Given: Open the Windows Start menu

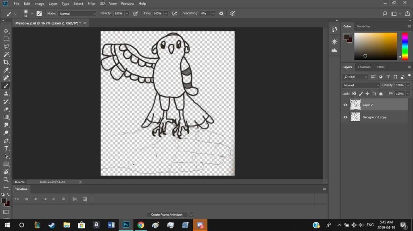Looking at the screenshot, I should tap(7, 225).
